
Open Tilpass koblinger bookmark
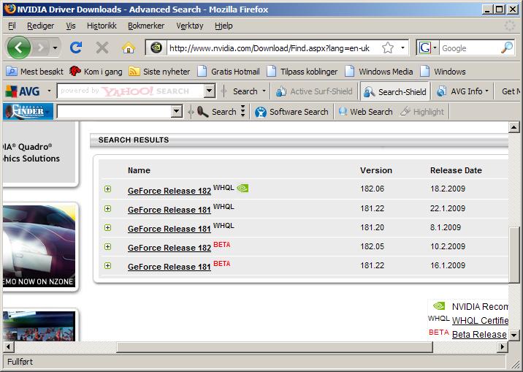[302, 72]
